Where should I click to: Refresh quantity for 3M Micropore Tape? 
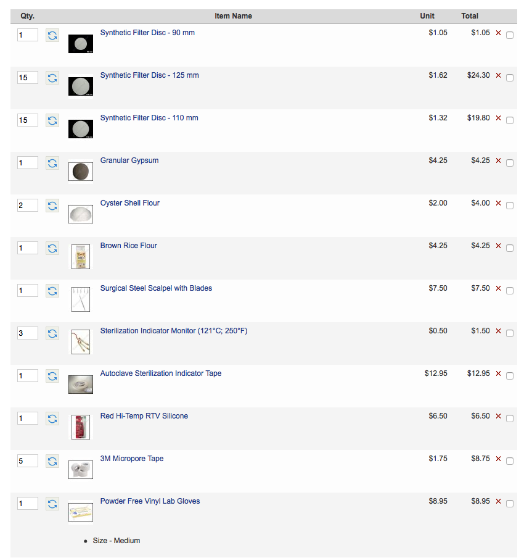[x=52, y=461]
